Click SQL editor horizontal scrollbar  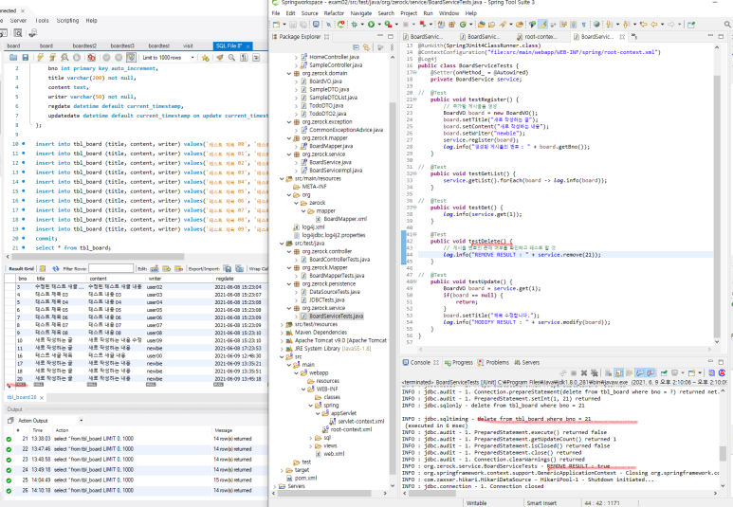pos(98,257)
